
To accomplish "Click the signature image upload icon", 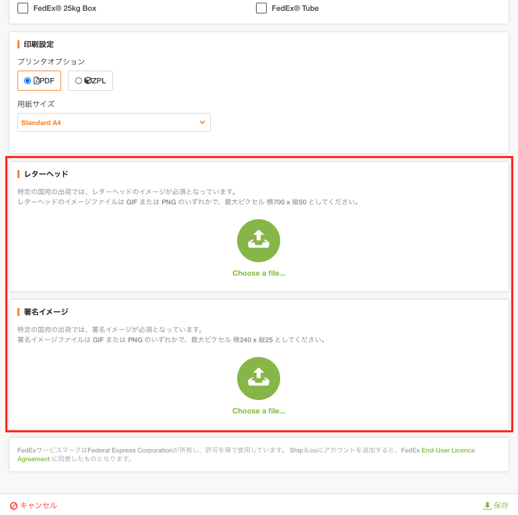I will click(x=259, y=379).
